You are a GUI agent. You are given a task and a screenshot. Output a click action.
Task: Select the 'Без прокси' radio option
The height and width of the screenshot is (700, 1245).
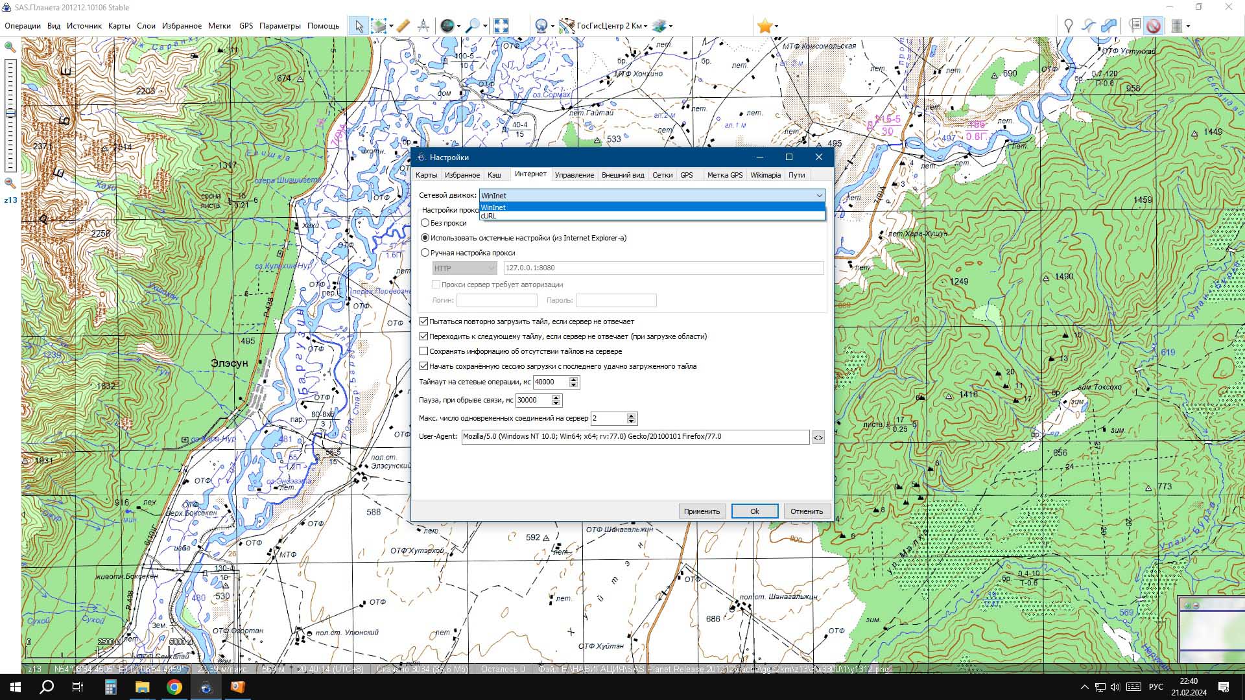pos(425,223)
